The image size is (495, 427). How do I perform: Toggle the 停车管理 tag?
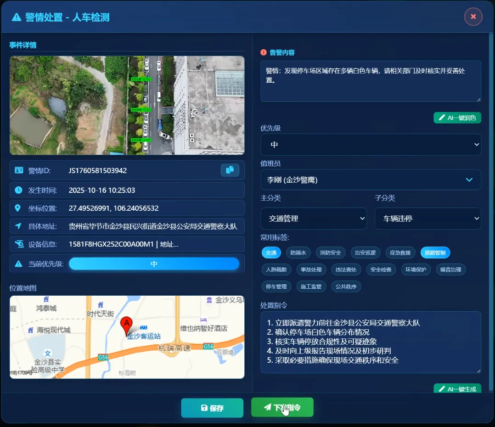(276, 287)
